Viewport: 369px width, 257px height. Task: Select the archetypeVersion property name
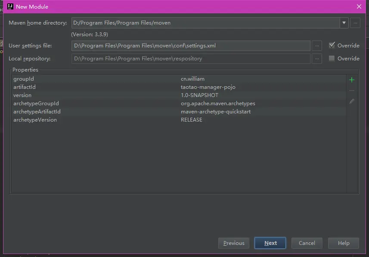click(x=35, y=120)
